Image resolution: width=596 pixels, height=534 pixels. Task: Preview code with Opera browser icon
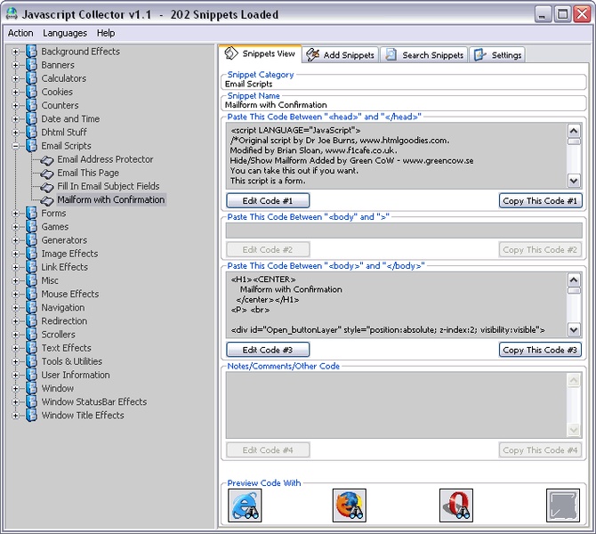coord(455,506)
